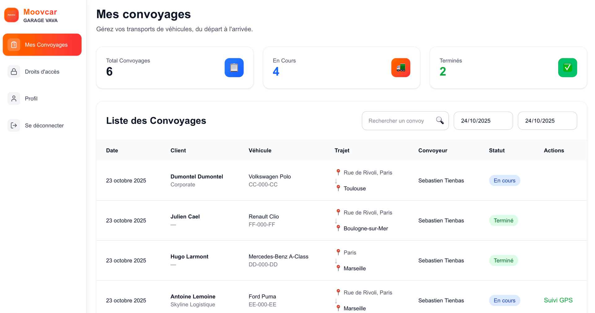Click the padlock icon for Droits d'accès
This screenshot has height=313, width=595.
(14, 72)
